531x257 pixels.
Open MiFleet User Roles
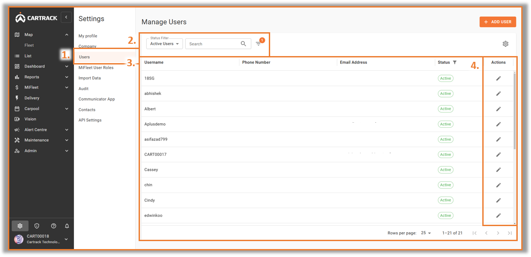(x=96, y=68)
